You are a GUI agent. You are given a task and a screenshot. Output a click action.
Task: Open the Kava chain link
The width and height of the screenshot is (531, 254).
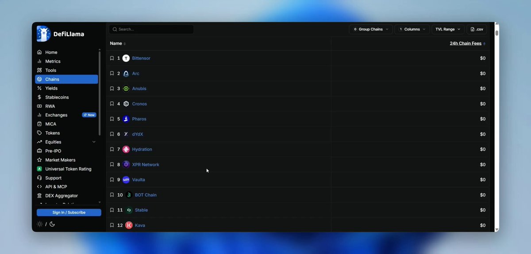pos(140,225)
